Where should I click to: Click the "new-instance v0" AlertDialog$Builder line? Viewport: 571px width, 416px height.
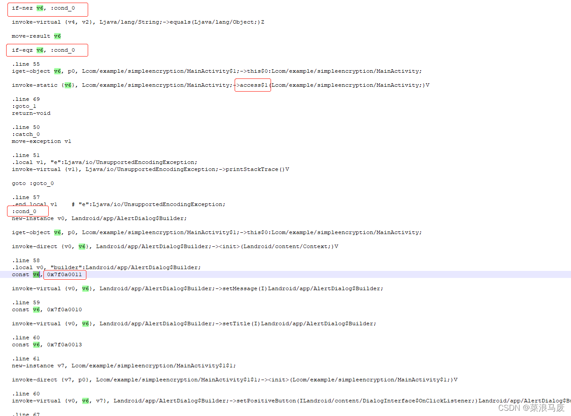[100, 218]
